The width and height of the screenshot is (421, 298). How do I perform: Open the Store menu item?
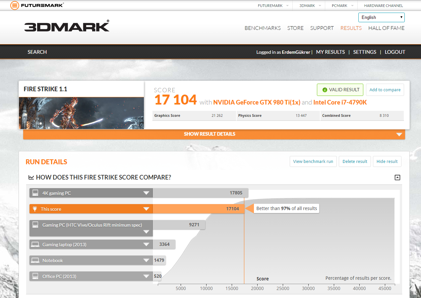(295, 28)
